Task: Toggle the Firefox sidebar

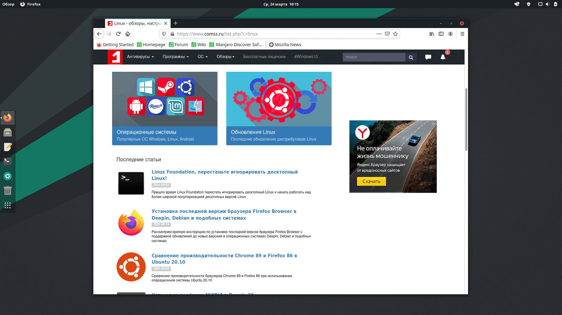Action: (441, 34)
